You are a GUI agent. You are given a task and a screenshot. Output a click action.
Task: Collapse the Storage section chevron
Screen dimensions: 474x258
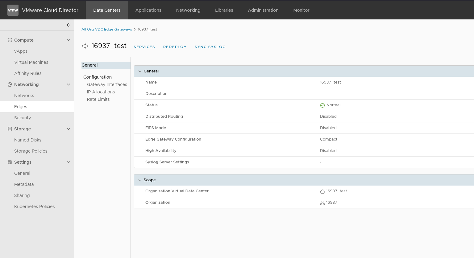point(69,129)
